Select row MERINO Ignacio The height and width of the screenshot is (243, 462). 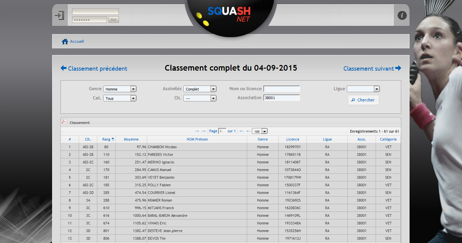[231, 162]
